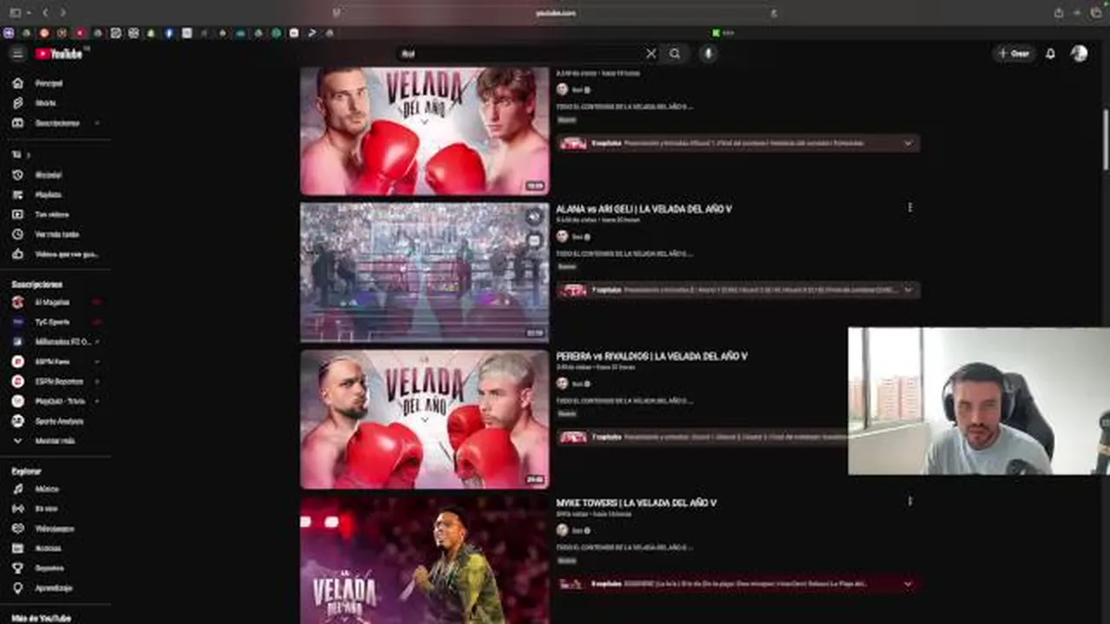This screenshot has height=624, width=1110.
Task: Open ALANA vs ARI GELI ring thumbnail
Action: pyautogui.click(x=424, y=272)
